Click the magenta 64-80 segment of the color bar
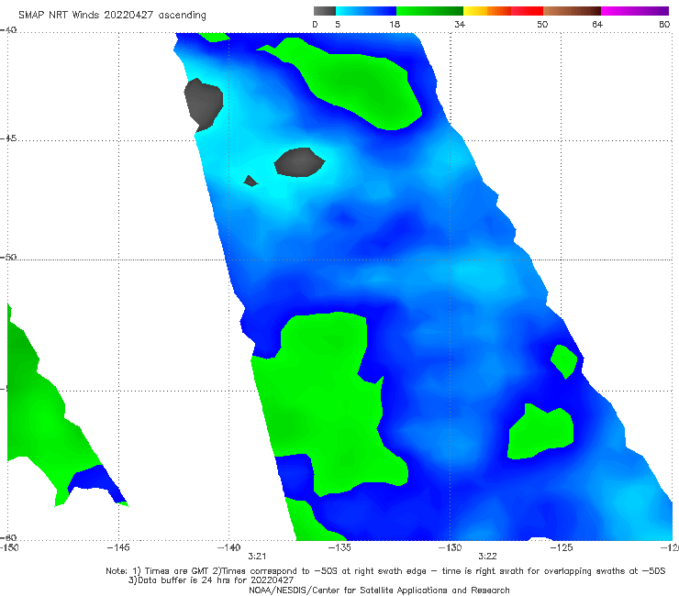 (x=635, y=11)
